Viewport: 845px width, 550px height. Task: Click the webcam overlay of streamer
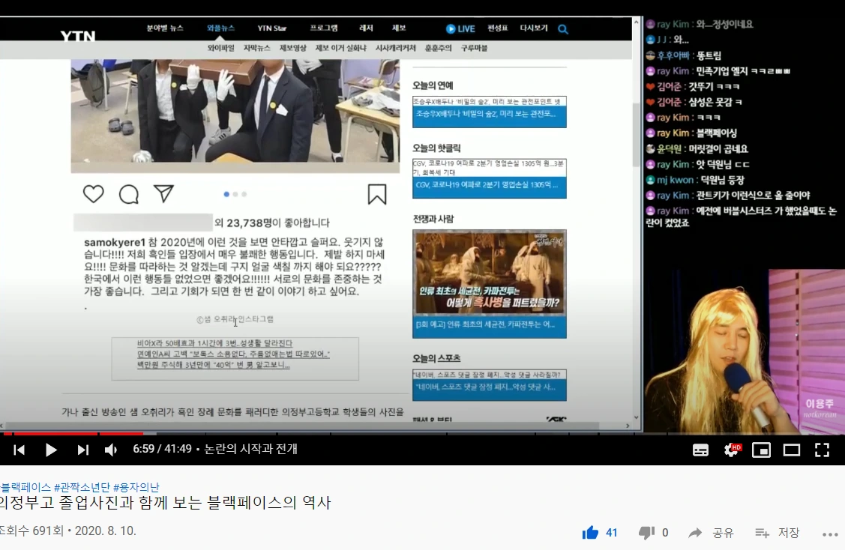745,351
